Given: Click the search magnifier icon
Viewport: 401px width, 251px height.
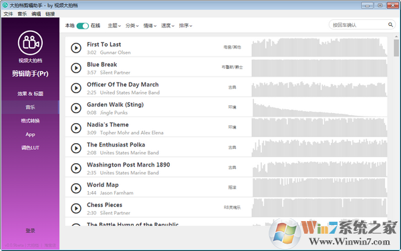Looking at the screenshot, I should (390, 25).
